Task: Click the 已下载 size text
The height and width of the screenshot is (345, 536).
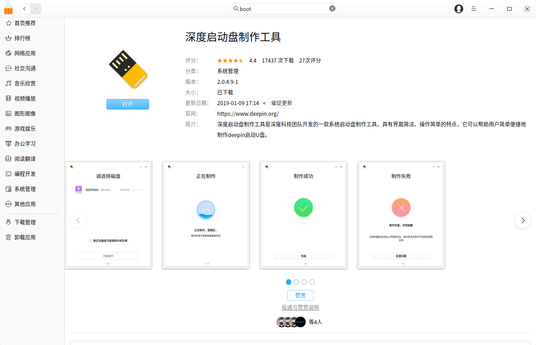Action: pos(225,92)
